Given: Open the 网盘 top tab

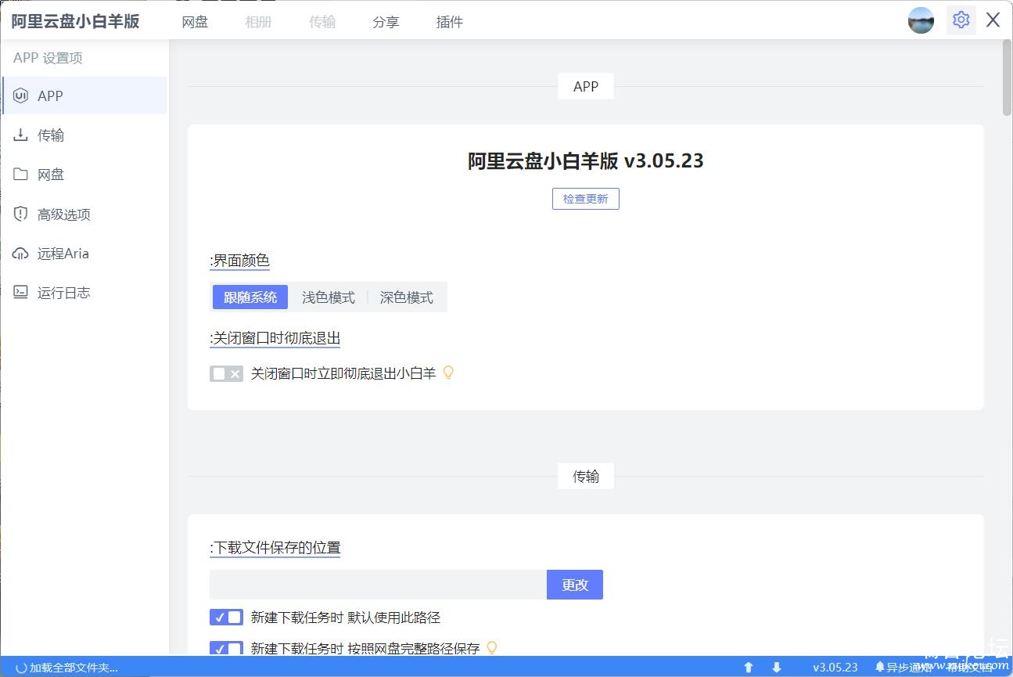Looking at the screenshot, I should point(195,22).
